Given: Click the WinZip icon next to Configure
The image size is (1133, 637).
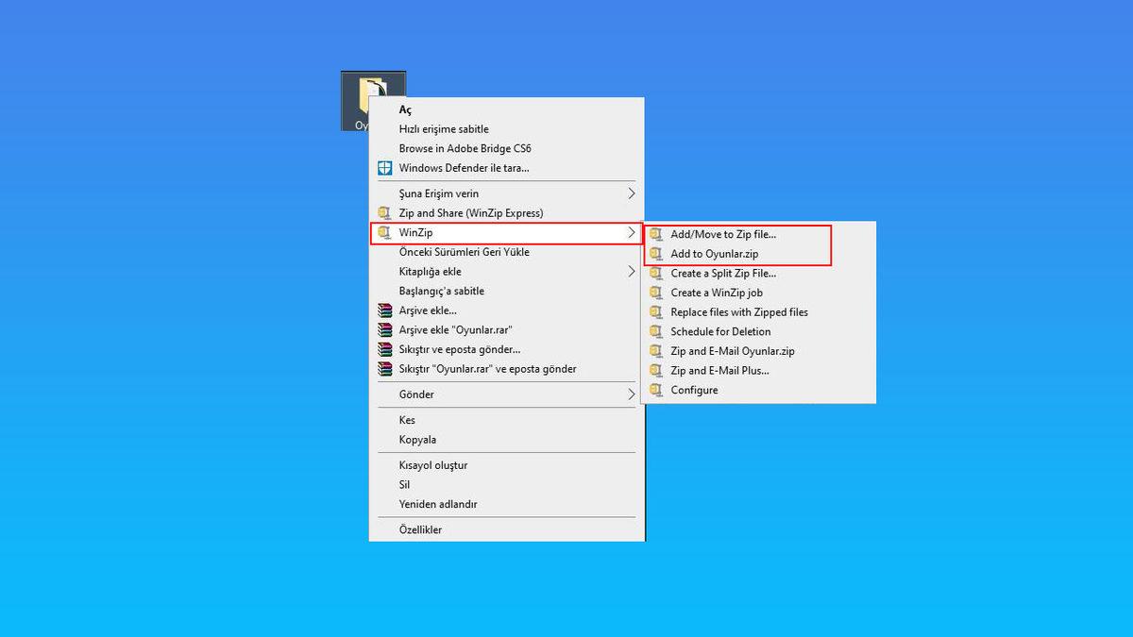Looking at the screenshot, I should point(655,390).
